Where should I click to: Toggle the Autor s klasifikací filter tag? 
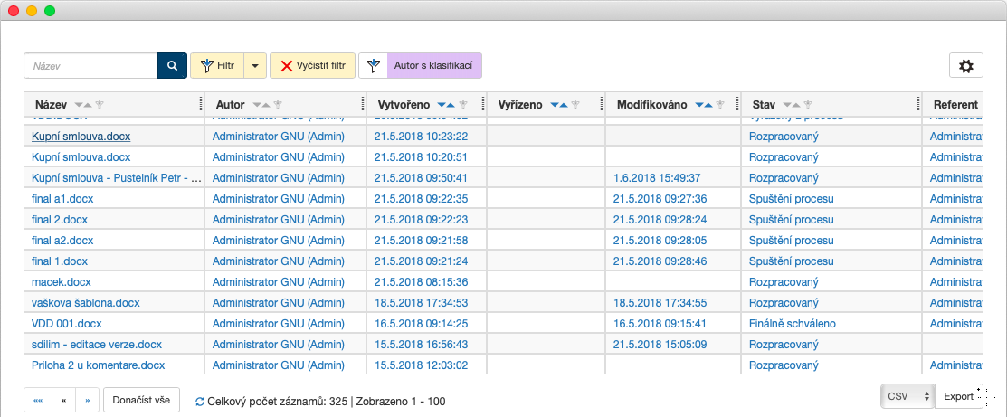(x=434, y=66)
